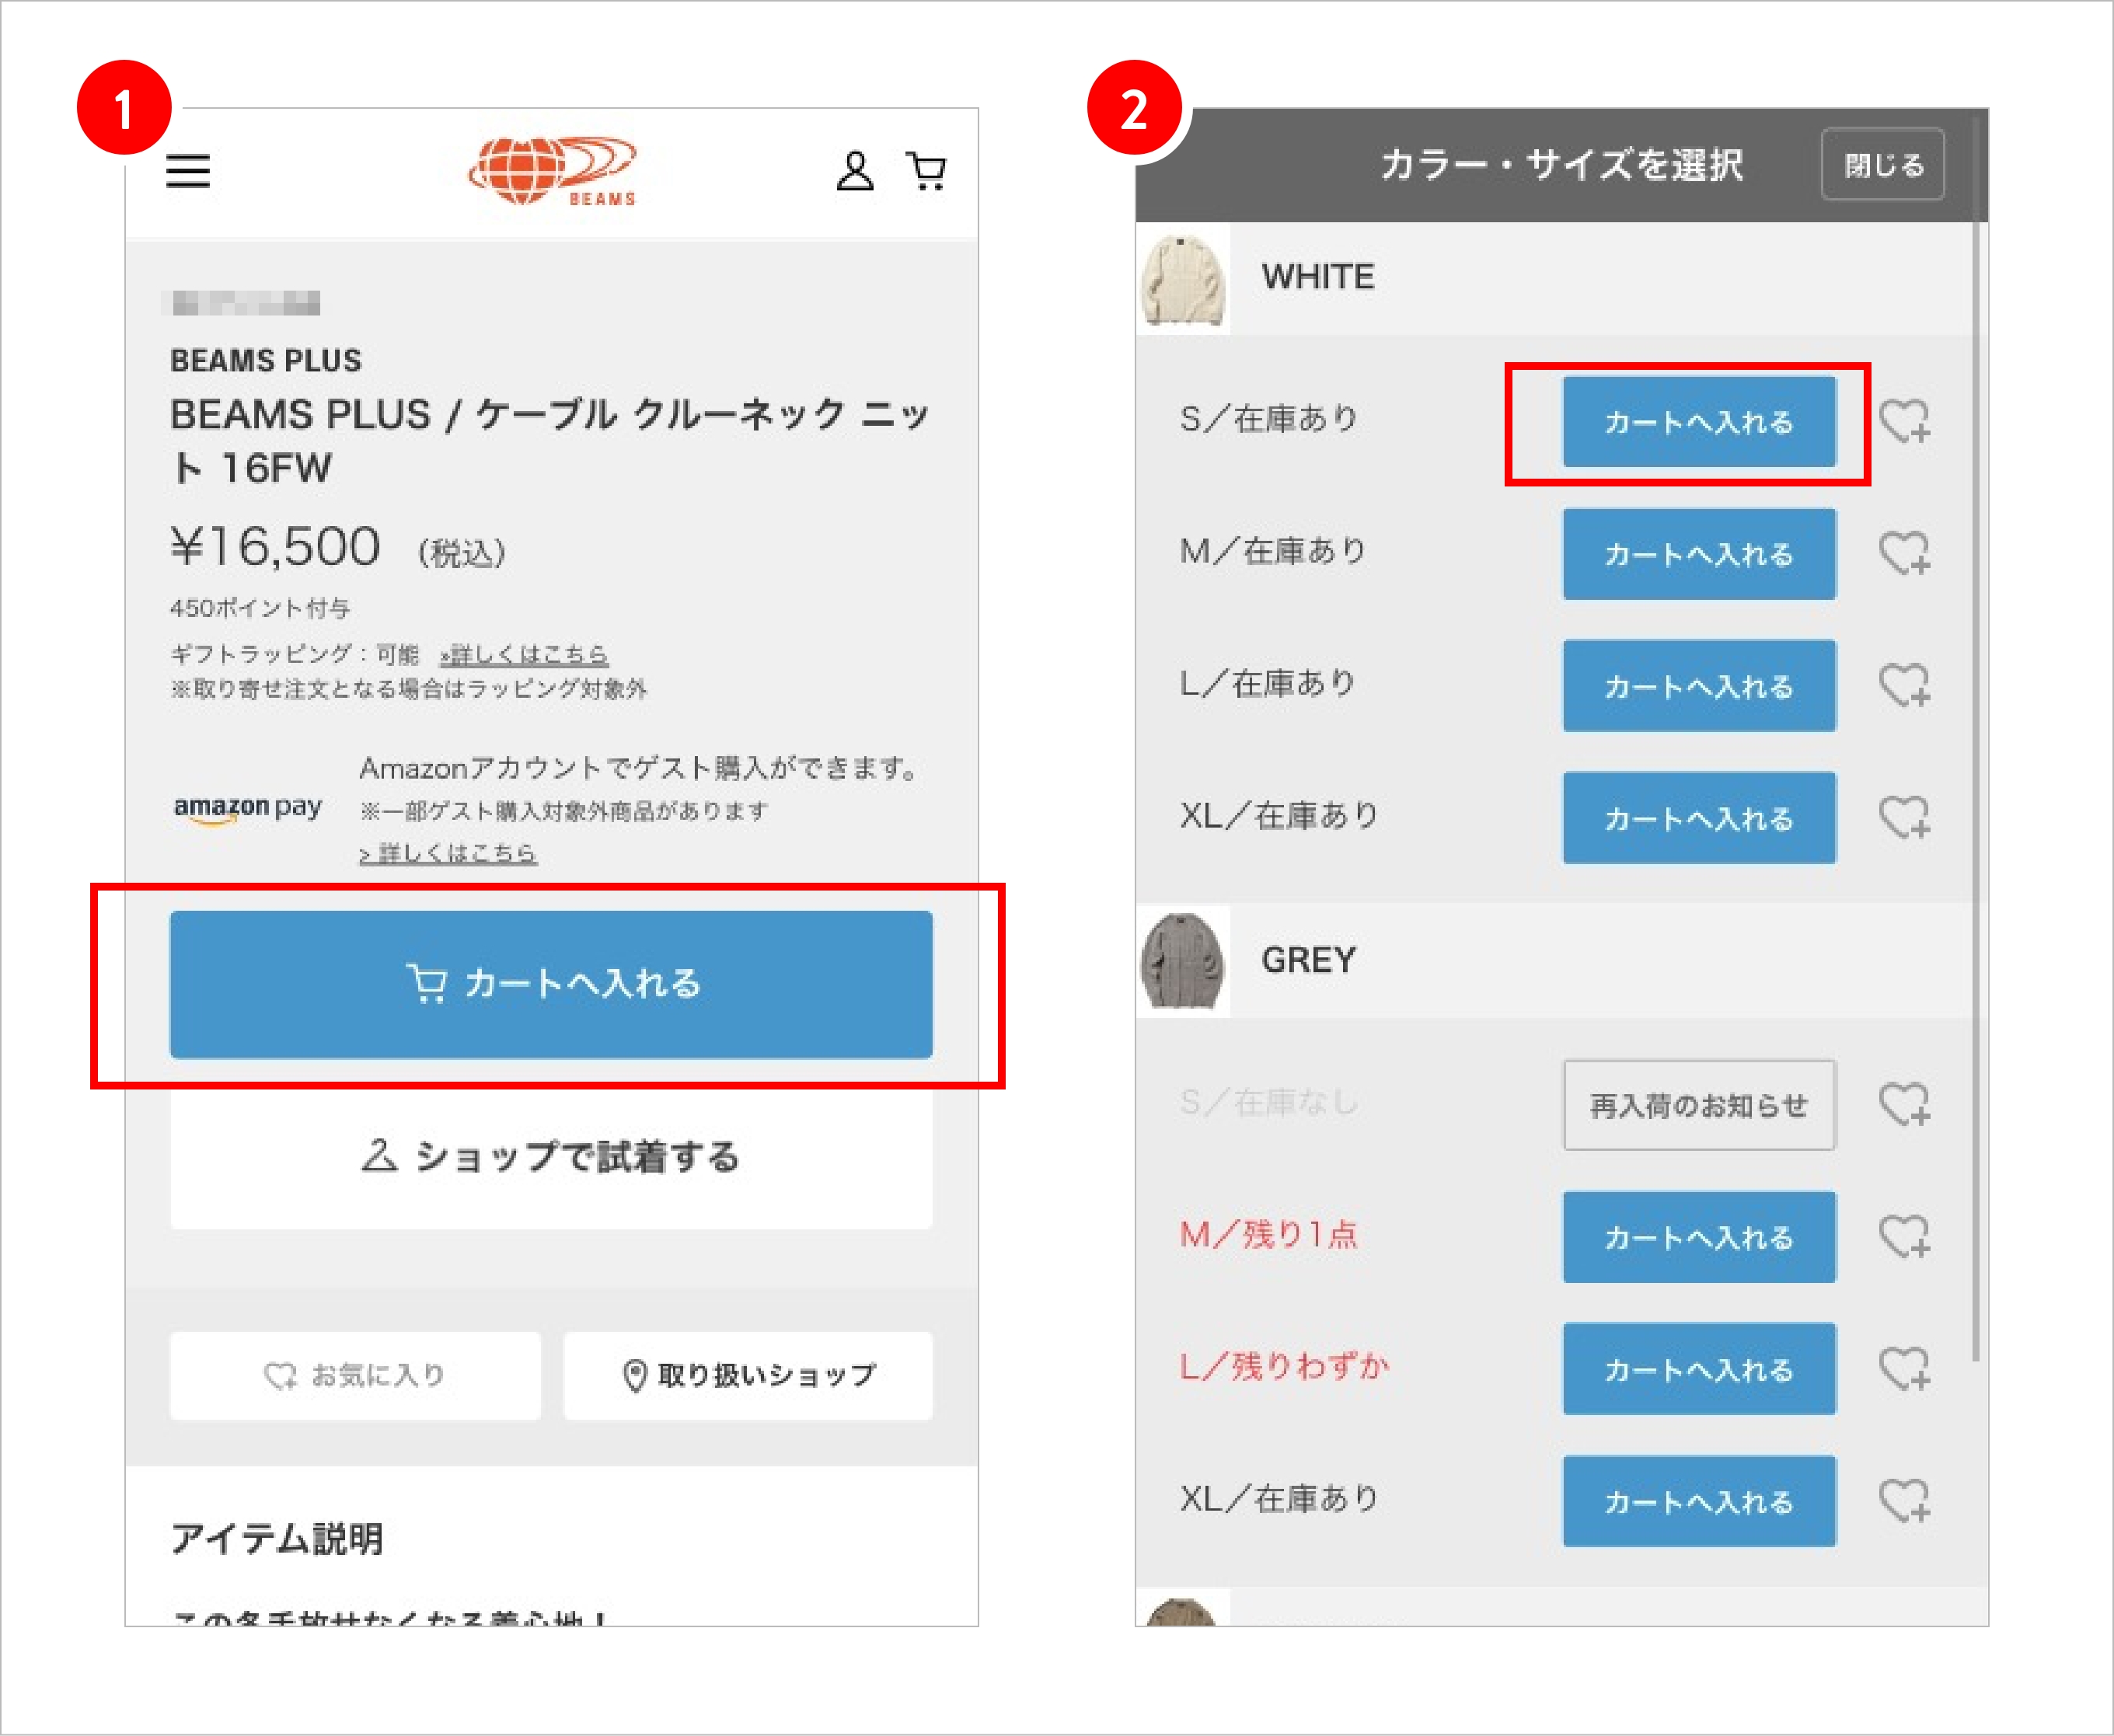
Task: Add WHITE size M to cart
Action: tap(1699, 553)
